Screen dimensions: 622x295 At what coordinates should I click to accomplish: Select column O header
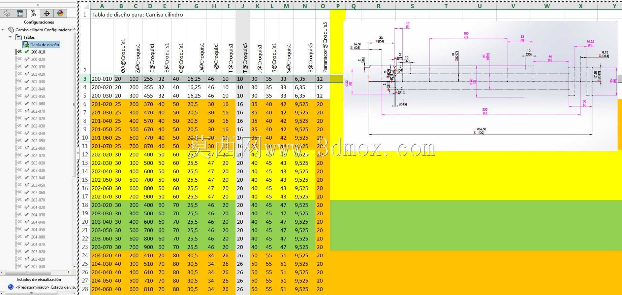[x=323, y=6]
